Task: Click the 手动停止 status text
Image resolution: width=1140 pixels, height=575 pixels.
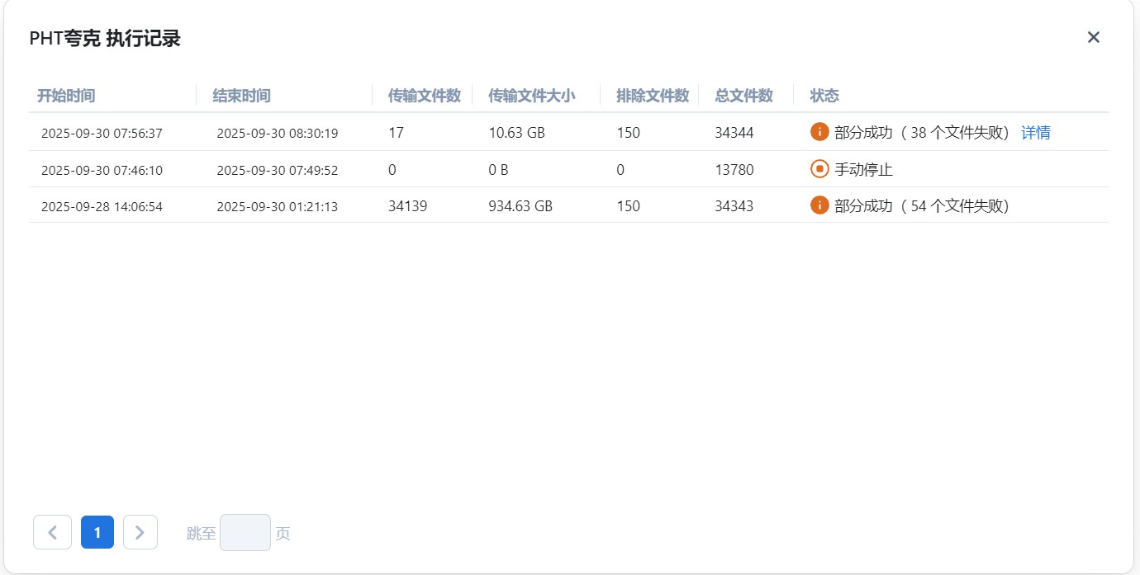Action: pyautogui.click(x=864, y=170)
